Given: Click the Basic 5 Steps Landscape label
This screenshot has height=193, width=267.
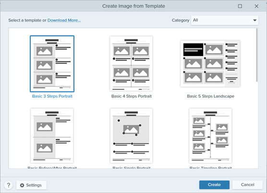Looking at the screenshot, I should (211, 96).
